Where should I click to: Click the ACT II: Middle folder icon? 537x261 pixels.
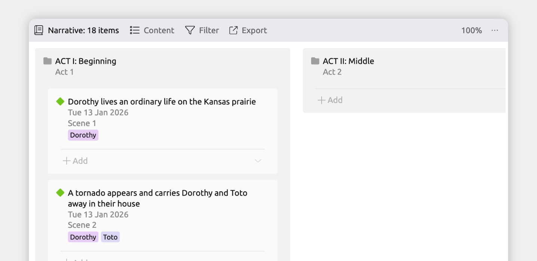point(315,61)
